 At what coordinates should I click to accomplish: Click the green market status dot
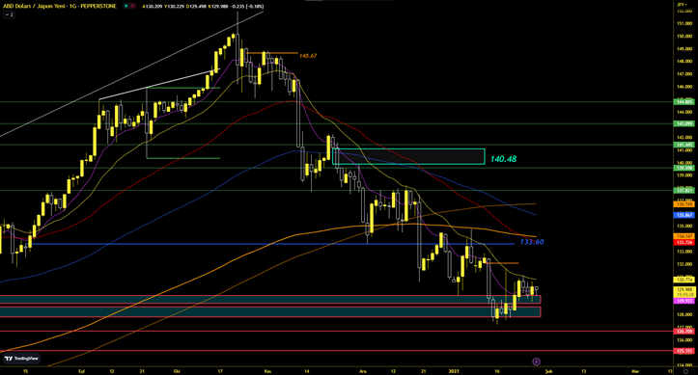coord(126,6)
